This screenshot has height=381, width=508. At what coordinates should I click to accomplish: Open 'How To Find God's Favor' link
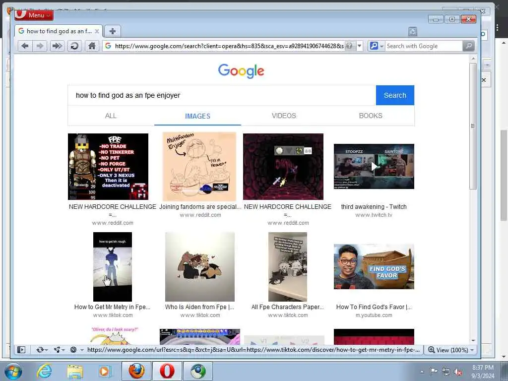[374, 307]
